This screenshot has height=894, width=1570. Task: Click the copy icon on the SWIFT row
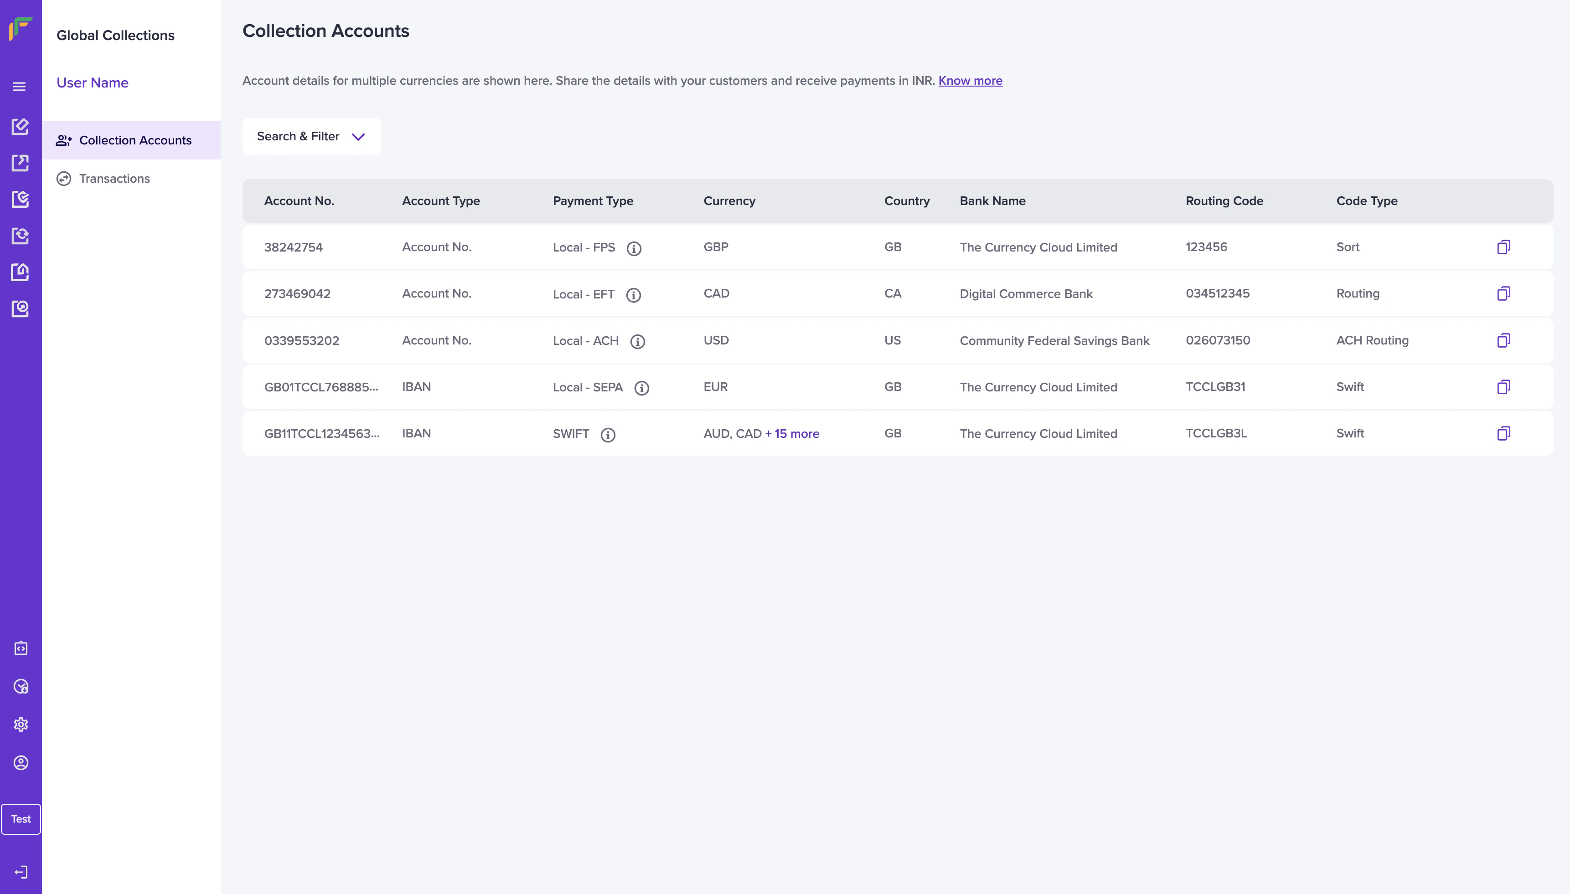pyautogui.click(x=1503, y=433)
